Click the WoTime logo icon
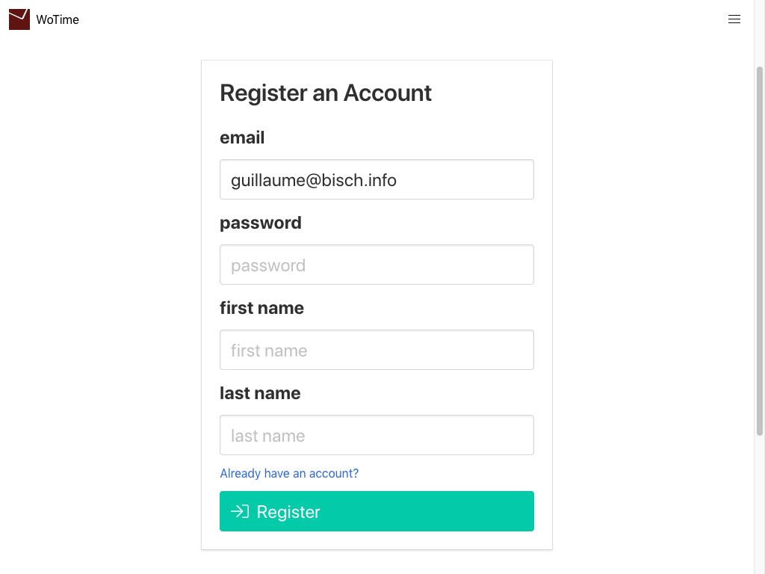 pyautogui.click(x=19, y=19)
